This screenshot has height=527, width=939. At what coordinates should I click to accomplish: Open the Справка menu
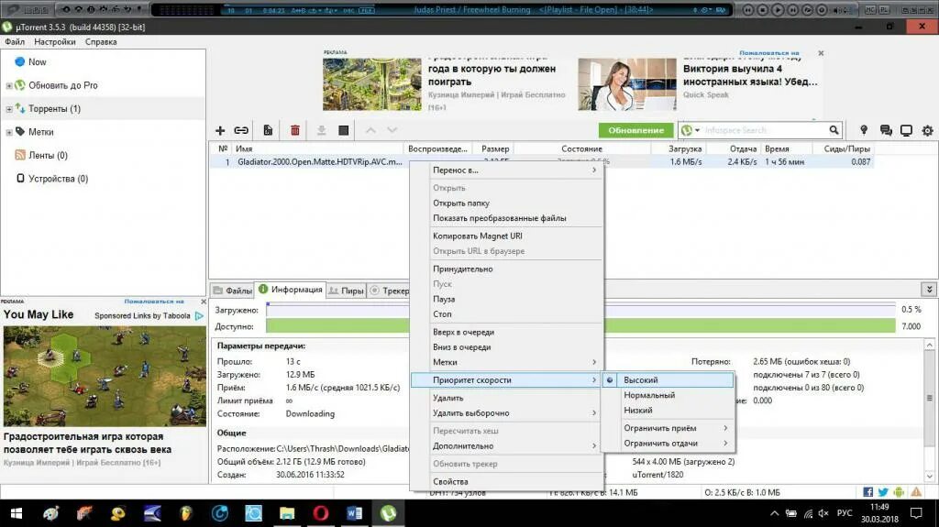(101, 42)
